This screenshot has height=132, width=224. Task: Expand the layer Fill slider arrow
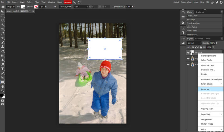213,47
